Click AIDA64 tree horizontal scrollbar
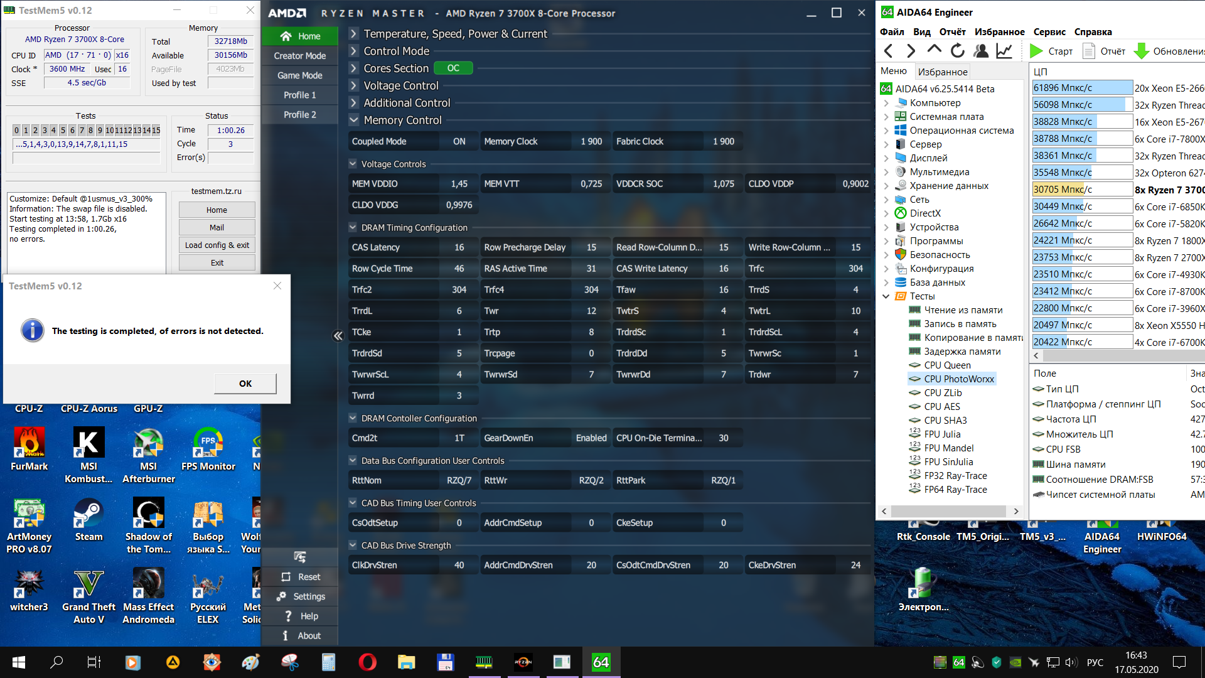 950,511
